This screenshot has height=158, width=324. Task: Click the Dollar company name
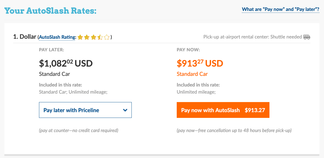tap(28, 37)
